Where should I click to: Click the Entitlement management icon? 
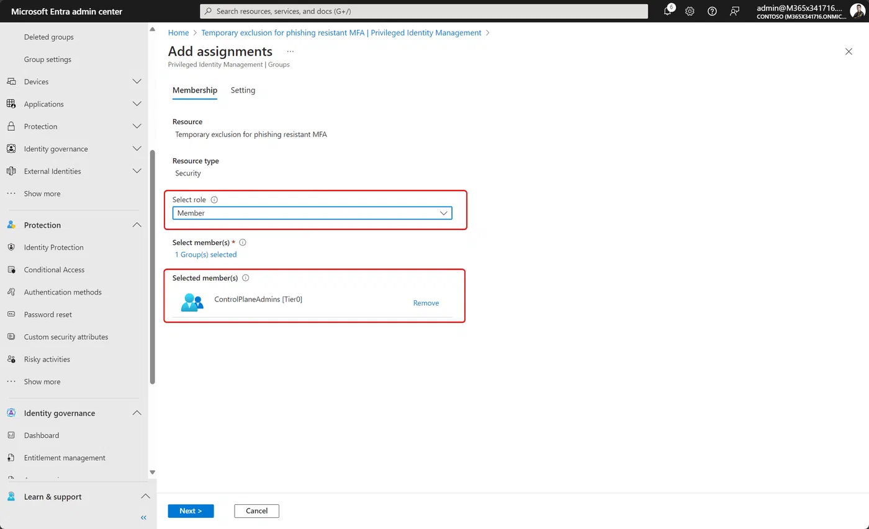pos(11,458)
